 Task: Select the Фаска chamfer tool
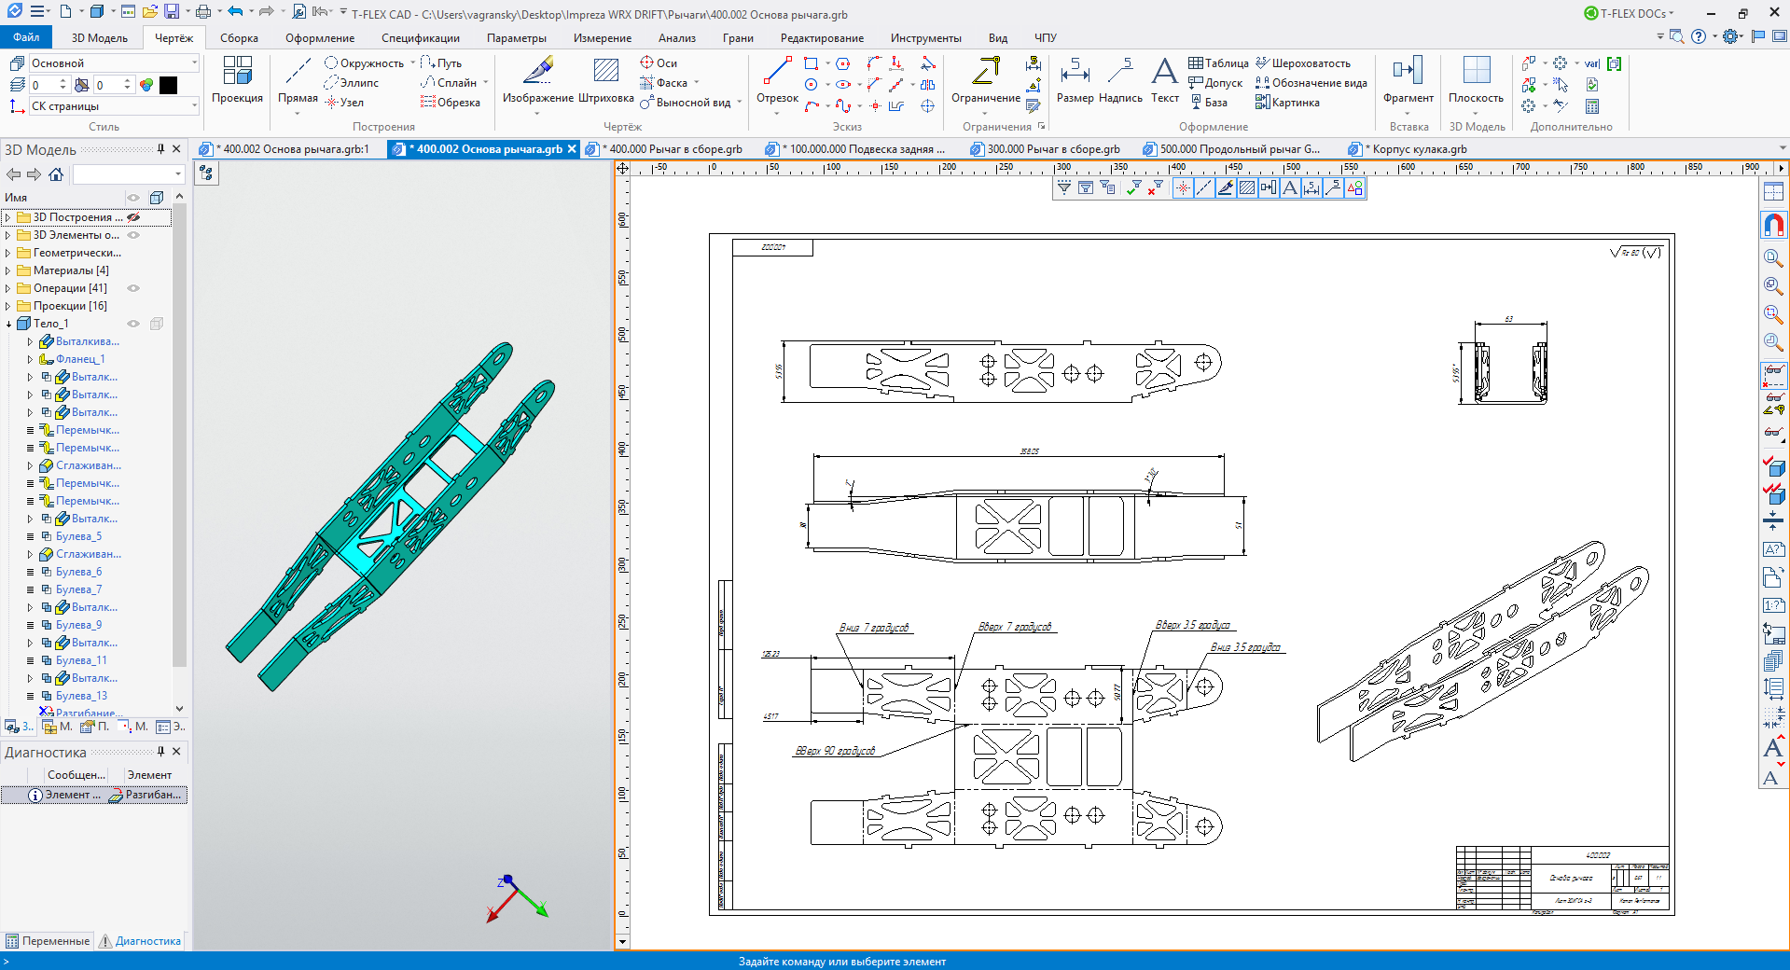(664, 82)
